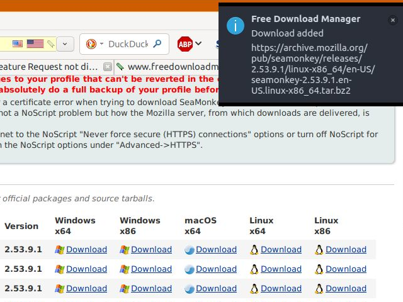This screenshot has width=403, height=302.
Task: Expand the Adblock Plus dropdown arrow
Action: tap(198, 43)
